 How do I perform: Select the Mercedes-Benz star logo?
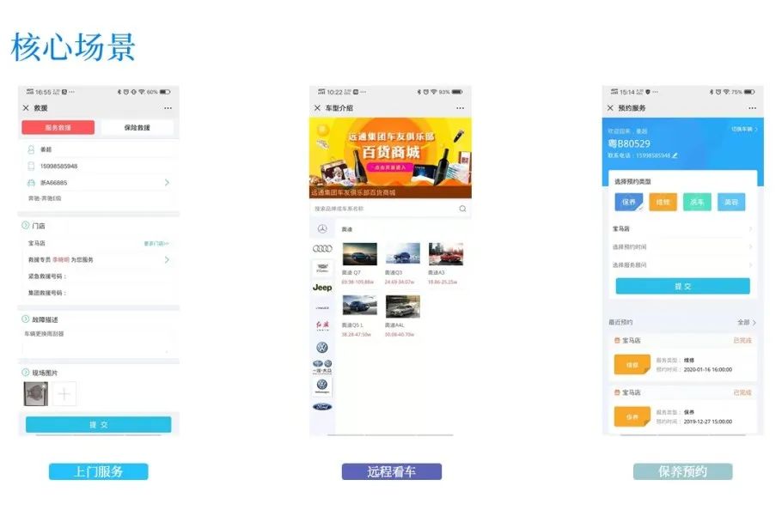pyautogui.click(x=322, y=228)
